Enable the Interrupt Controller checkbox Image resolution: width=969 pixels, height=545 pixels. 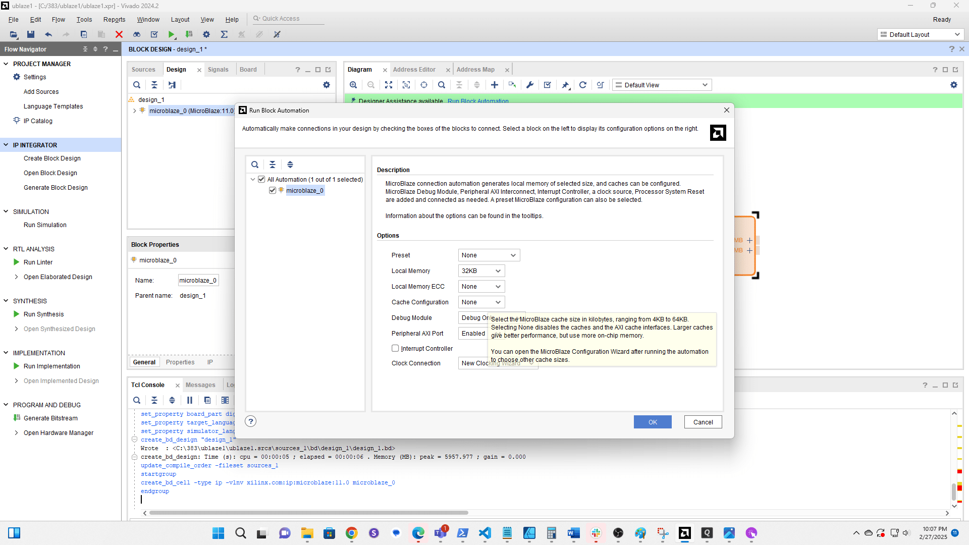coord(395,348)
